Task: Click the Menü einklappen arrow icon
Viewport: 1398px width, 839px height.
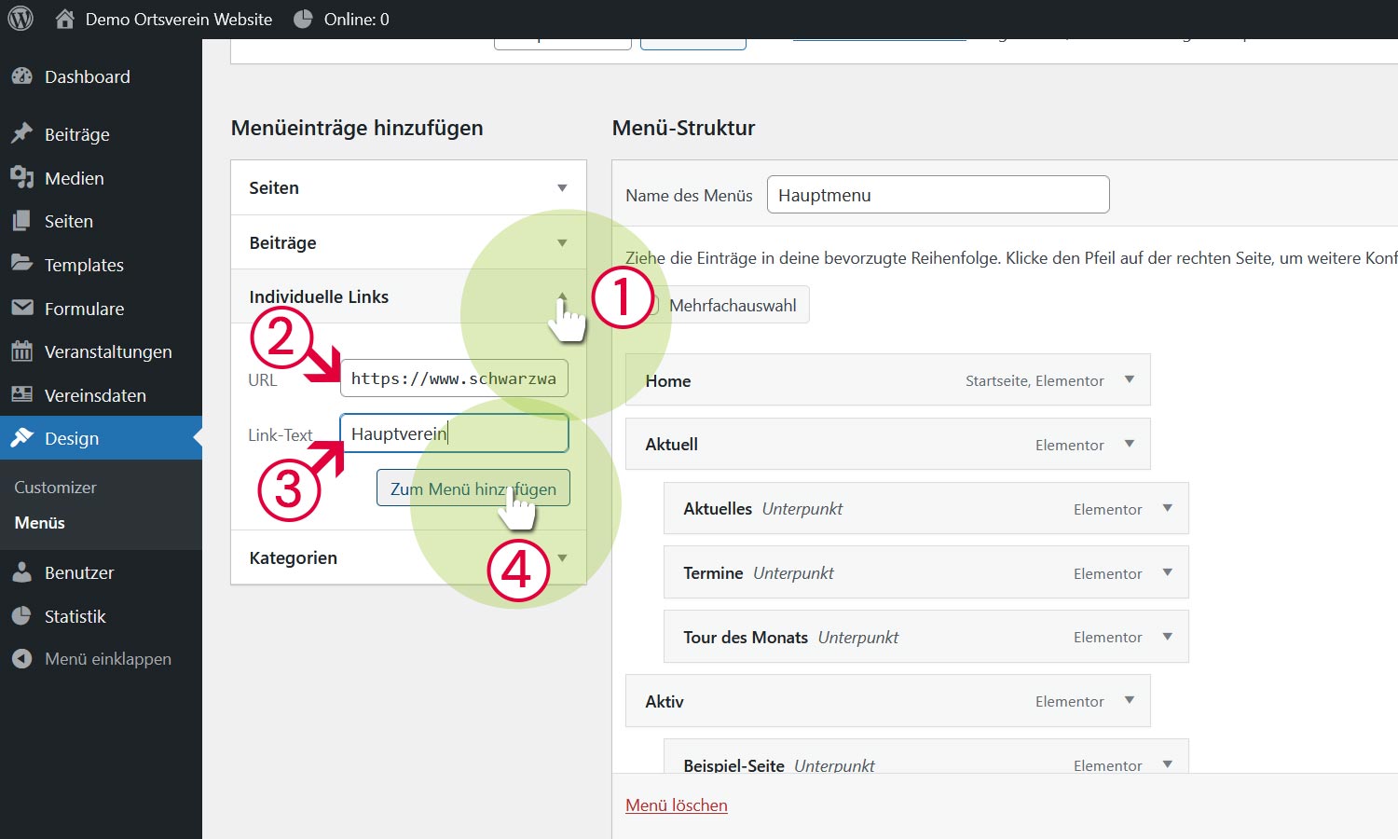Action: pyautogui.click(x=22, y=659)
